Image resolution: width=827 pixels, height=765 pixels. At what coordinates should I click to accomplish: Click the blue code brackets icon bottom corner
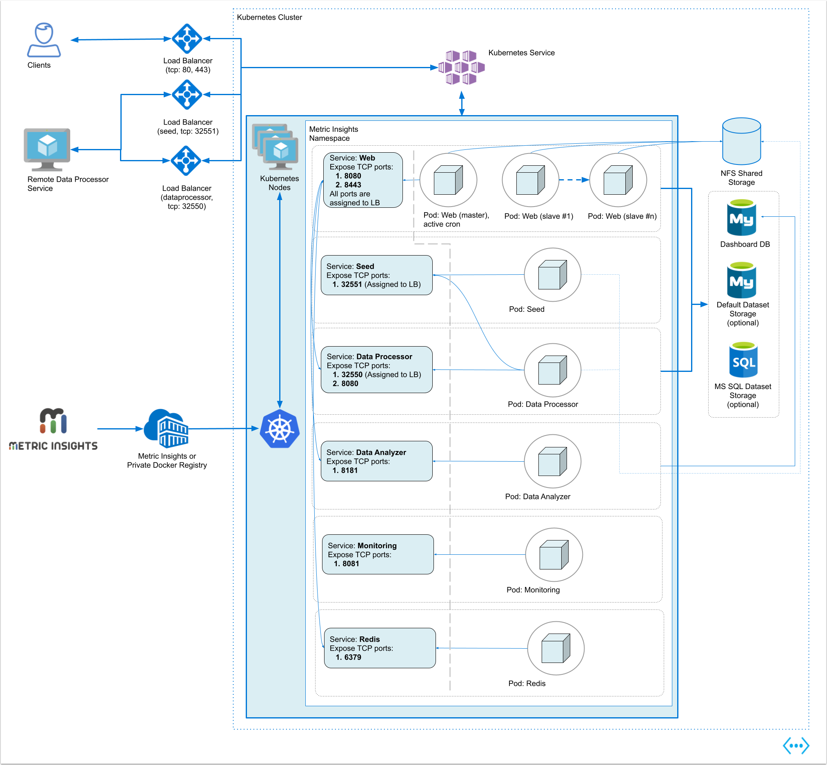click(x=796, y=746)
